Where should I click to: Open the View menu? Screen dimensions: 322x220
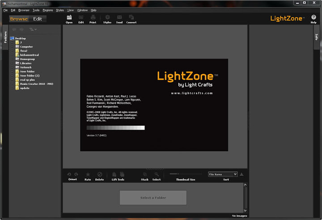click(71, 10)
